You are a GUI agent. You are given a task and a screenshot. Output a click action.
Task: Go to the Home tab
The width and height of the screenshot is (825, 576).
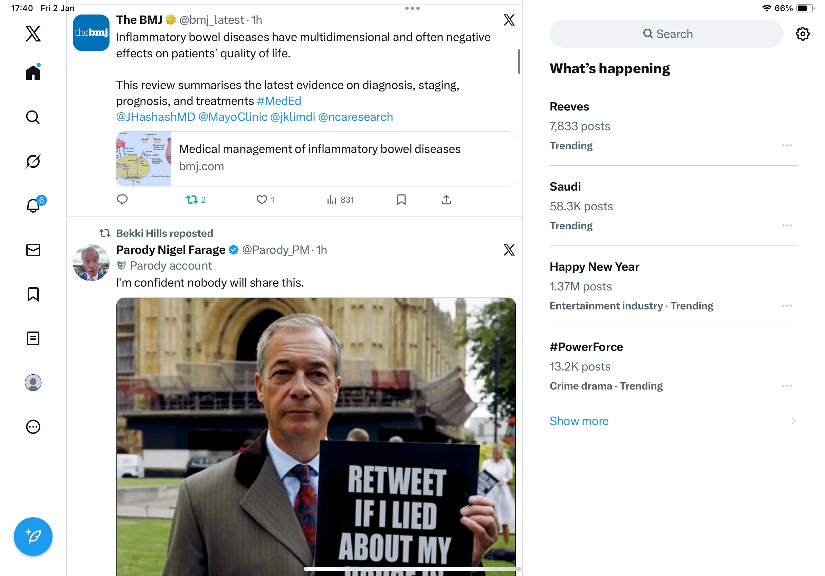[x=33, y=73]
